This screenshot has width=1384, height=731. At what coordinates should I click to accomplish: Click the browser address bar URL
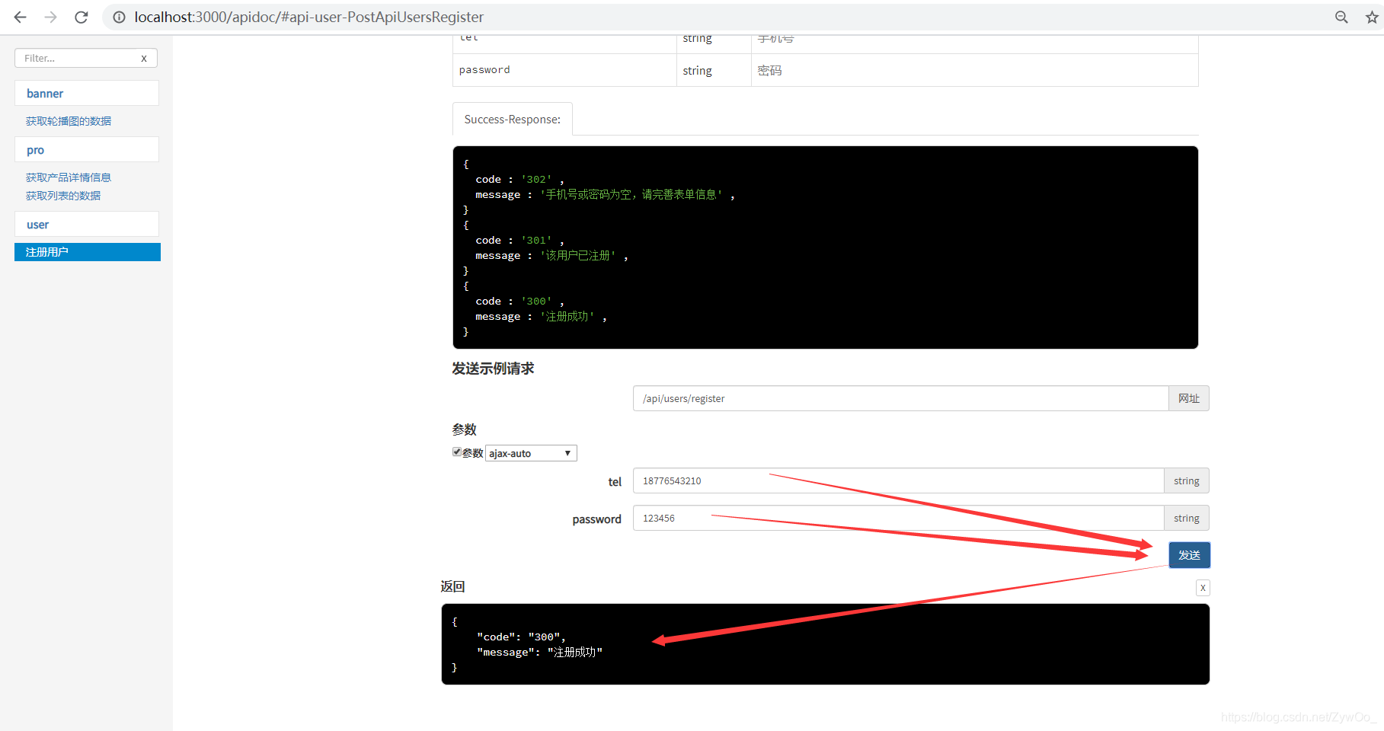[x=309, y=17]
